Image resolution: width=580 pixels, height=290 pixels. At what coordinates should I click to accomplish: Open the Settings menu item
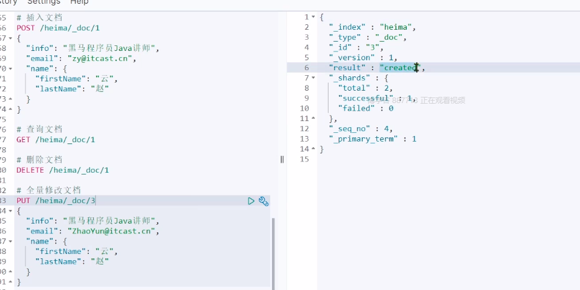click(43, 2)
